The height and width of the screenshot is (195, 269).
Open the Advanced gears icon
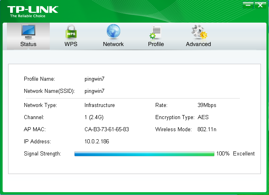coord(199,32)
